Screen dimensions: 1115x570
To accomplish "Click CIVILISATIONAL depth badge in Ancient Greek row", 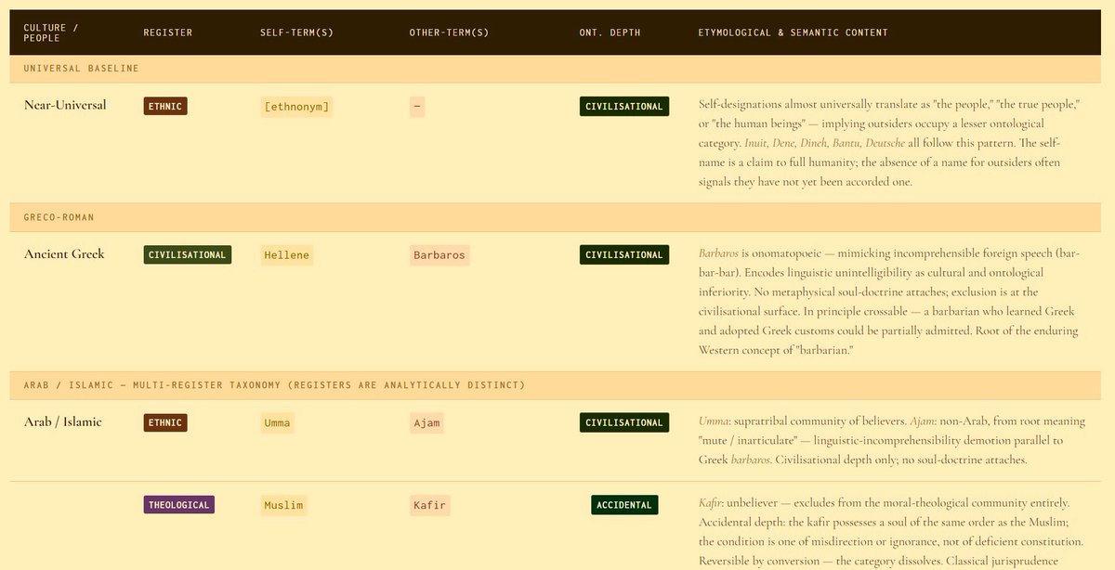I will click(x=624, y=254).
